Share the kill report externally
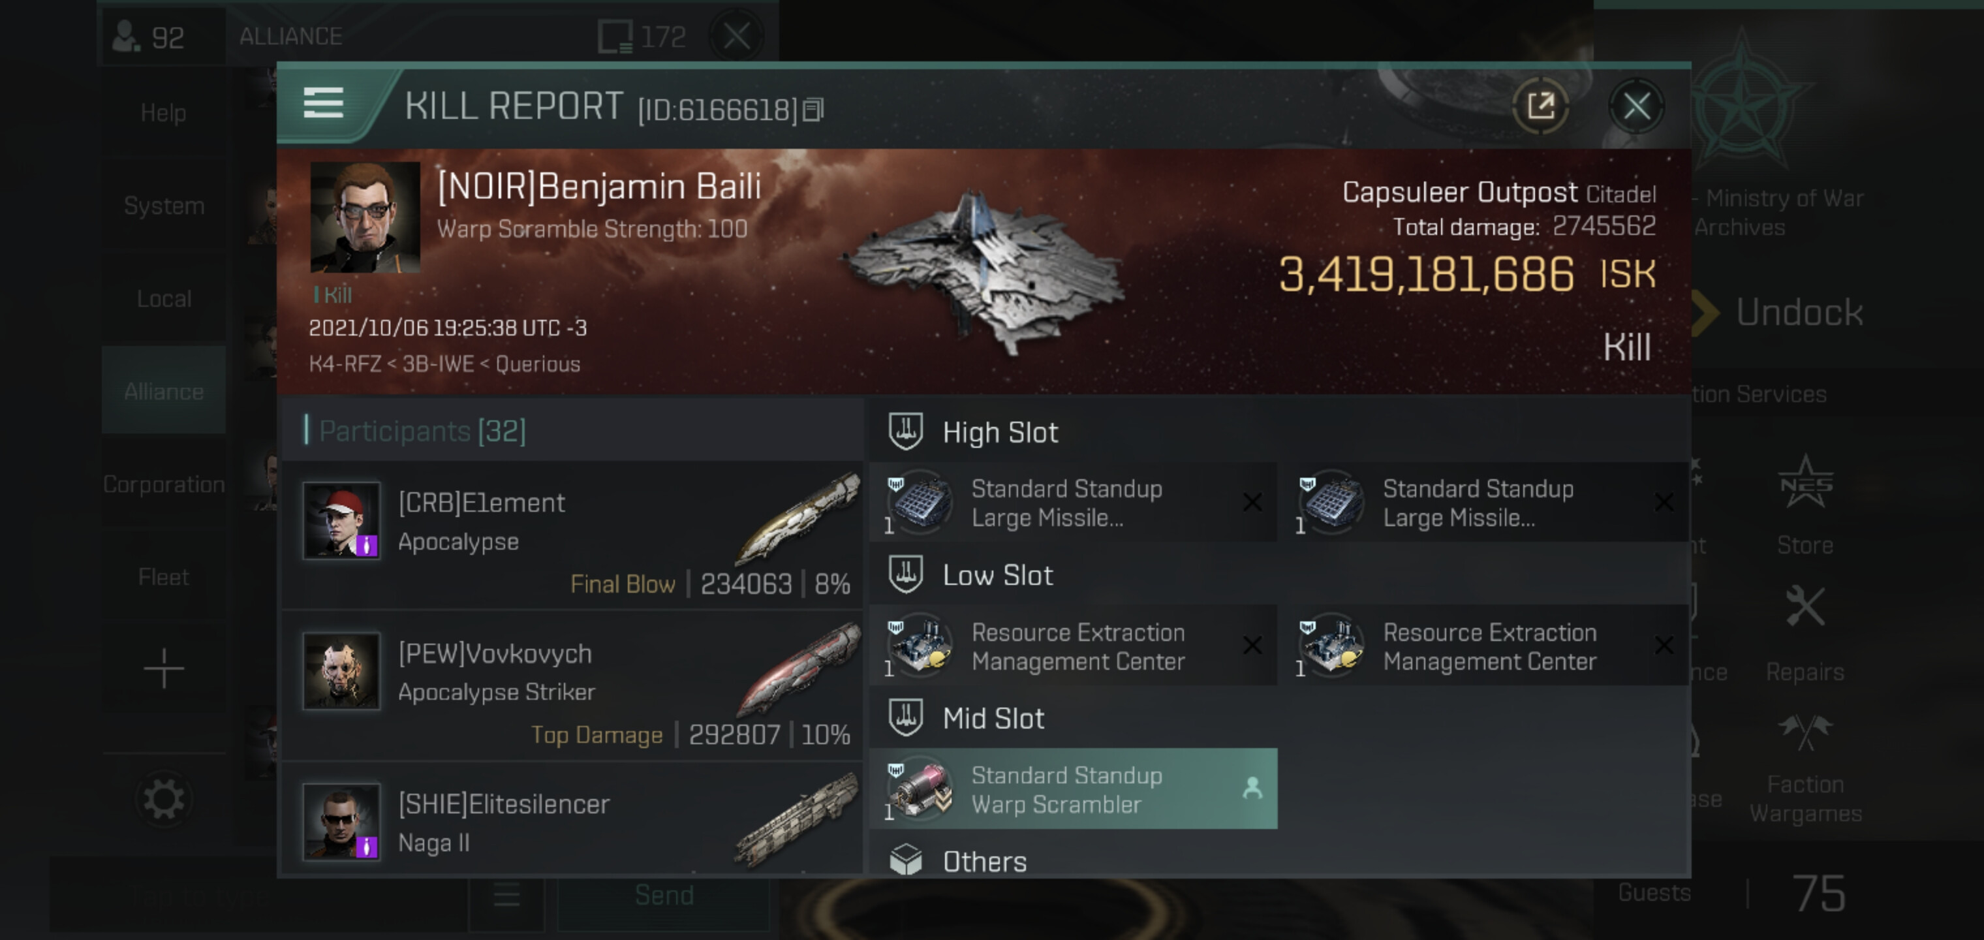This screenshot has width=1984, height=940. (1540, 106)
